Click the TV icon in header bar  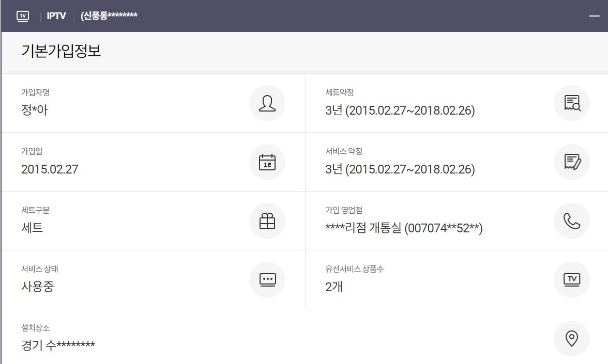[23, 16]
